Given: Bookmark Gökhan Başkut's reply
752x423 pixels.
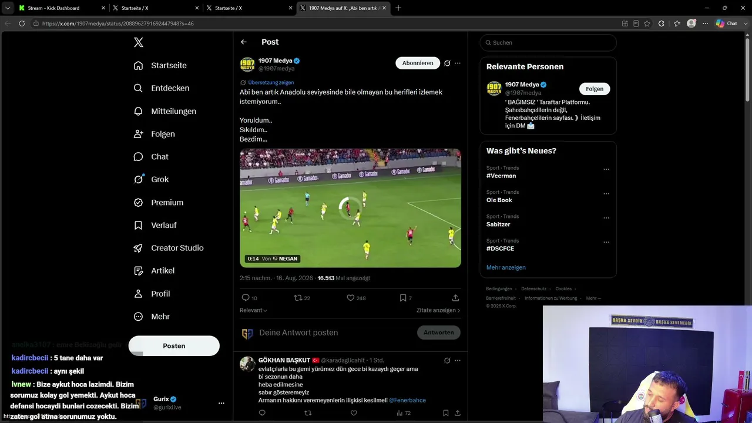Looking at the screenshot, I should click(446, 413).
